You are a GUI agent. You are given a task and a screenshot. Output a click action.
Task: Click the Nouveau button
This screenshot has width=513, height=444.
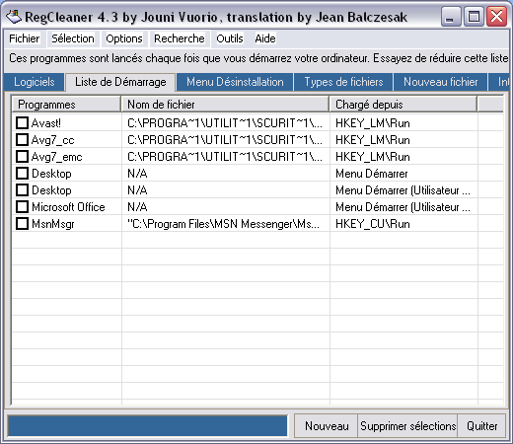tap(327, 426)
